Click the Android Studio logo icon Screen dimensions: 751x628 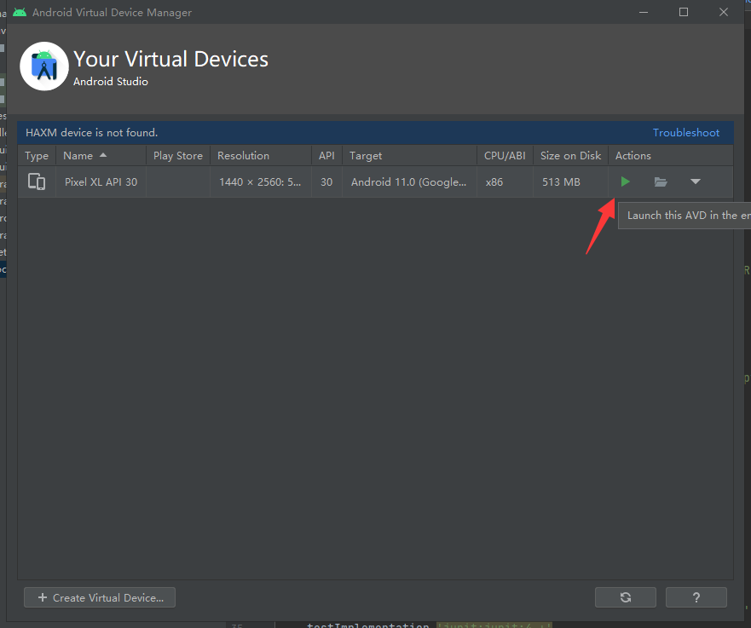(x=44, y=66)
